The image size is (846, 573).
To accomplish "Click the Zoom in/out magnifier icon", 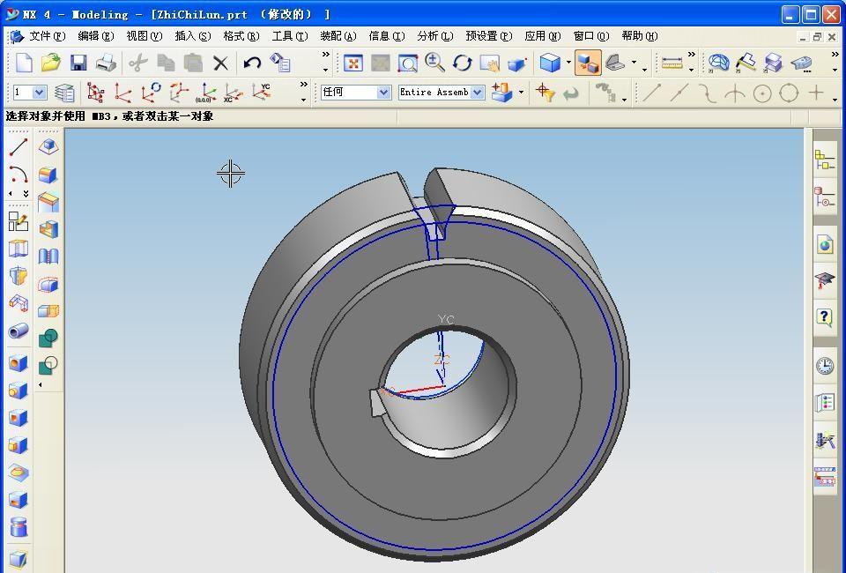I will pos(434,63).
